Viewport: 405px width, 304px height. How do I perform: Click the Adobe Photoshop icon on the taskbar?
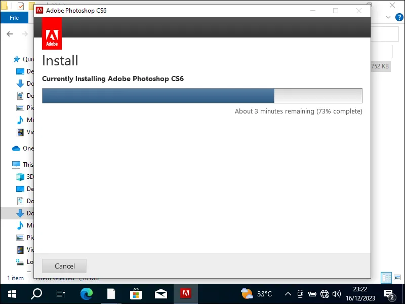point(186,293)
